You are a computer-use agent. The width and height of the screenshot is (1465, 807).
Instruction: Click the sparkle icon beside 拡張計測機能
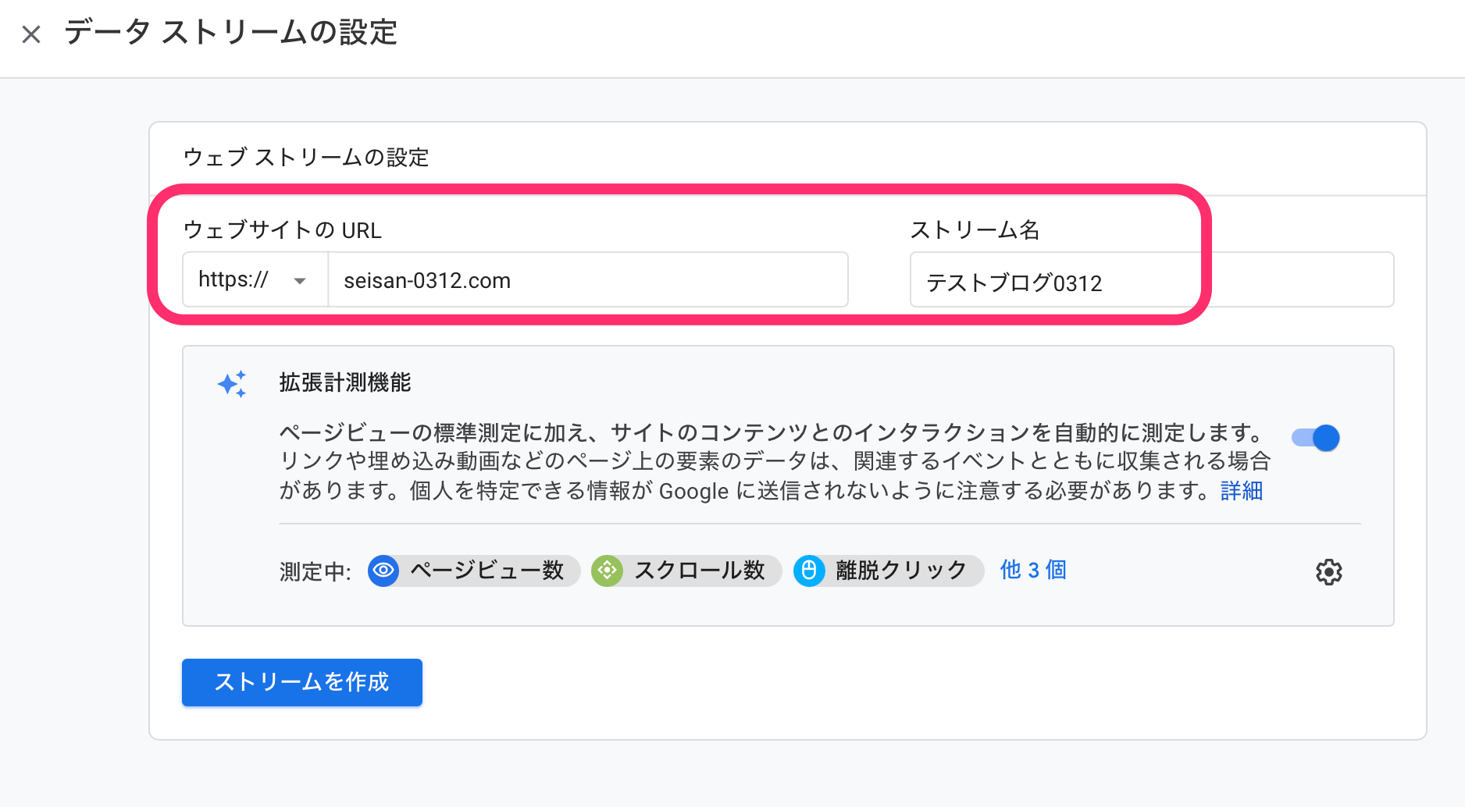[x=232, y=384]
